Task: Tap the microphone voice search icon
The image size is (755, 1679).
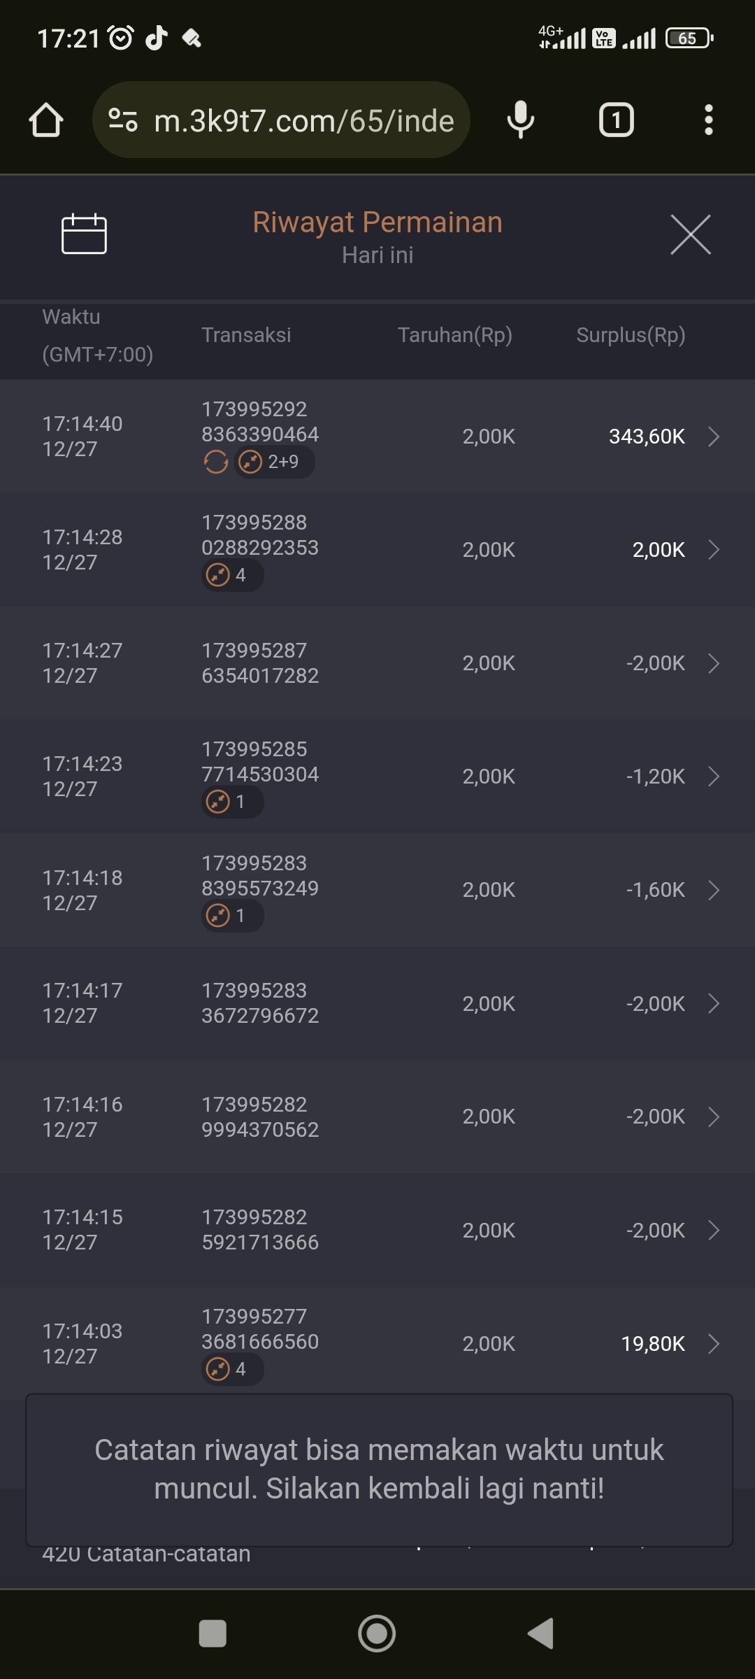Action: [x=520, y=120]
